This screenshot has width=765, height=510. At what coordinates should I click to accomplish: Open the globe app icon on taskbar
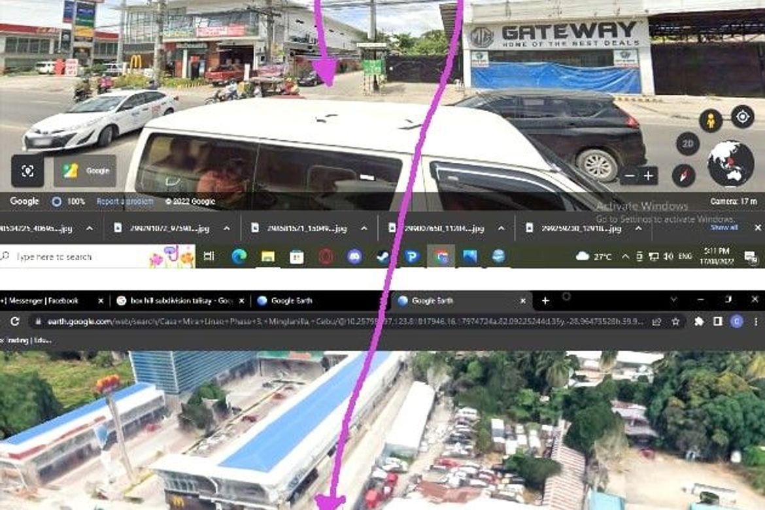(499, 256)
